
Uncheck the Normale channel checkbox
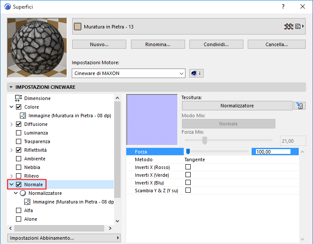click(x=19, y=185)
